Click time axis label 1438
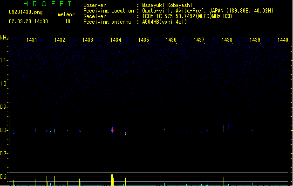The image size is (293, 186). pyautogui.click(x=227, y=40)
